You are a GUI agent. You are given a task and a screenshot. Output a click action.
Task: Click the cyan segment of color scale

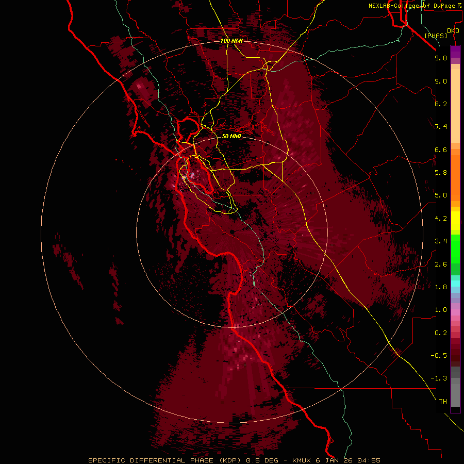(x=455, y=284)
